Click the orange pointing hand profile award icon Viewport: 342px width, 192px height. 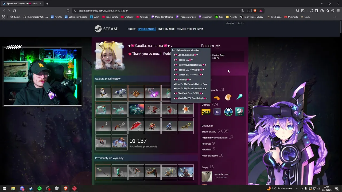217,98
